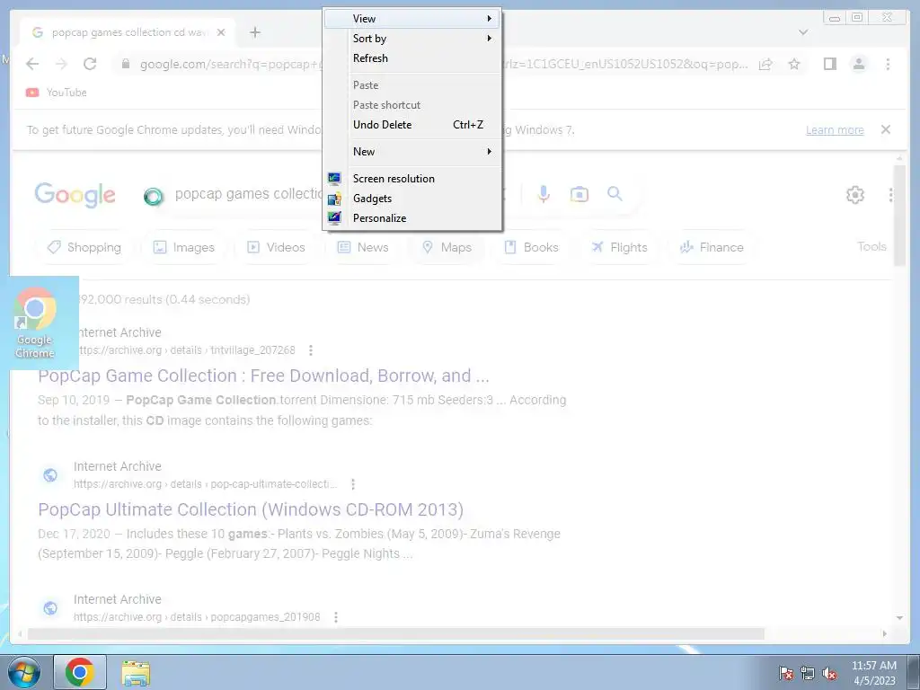
Task: Select the Google Chrome desktop shortcut
Action: [x=35, y=323]
